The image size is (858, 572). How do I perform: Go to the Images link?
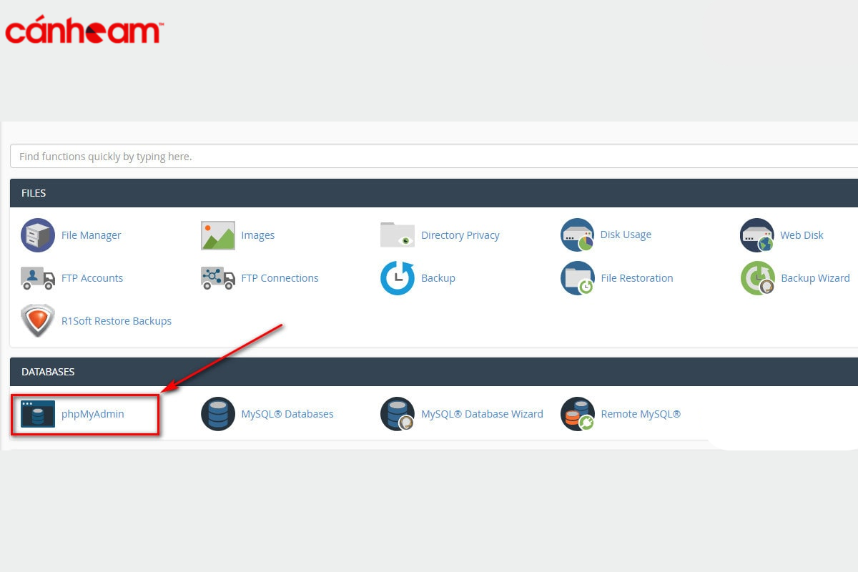[x=258, y=235]
